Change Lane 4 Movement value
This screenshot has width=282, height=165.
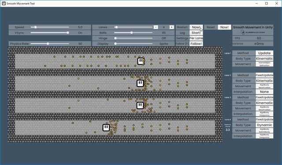pyautogui.click(x=264, y=131)
